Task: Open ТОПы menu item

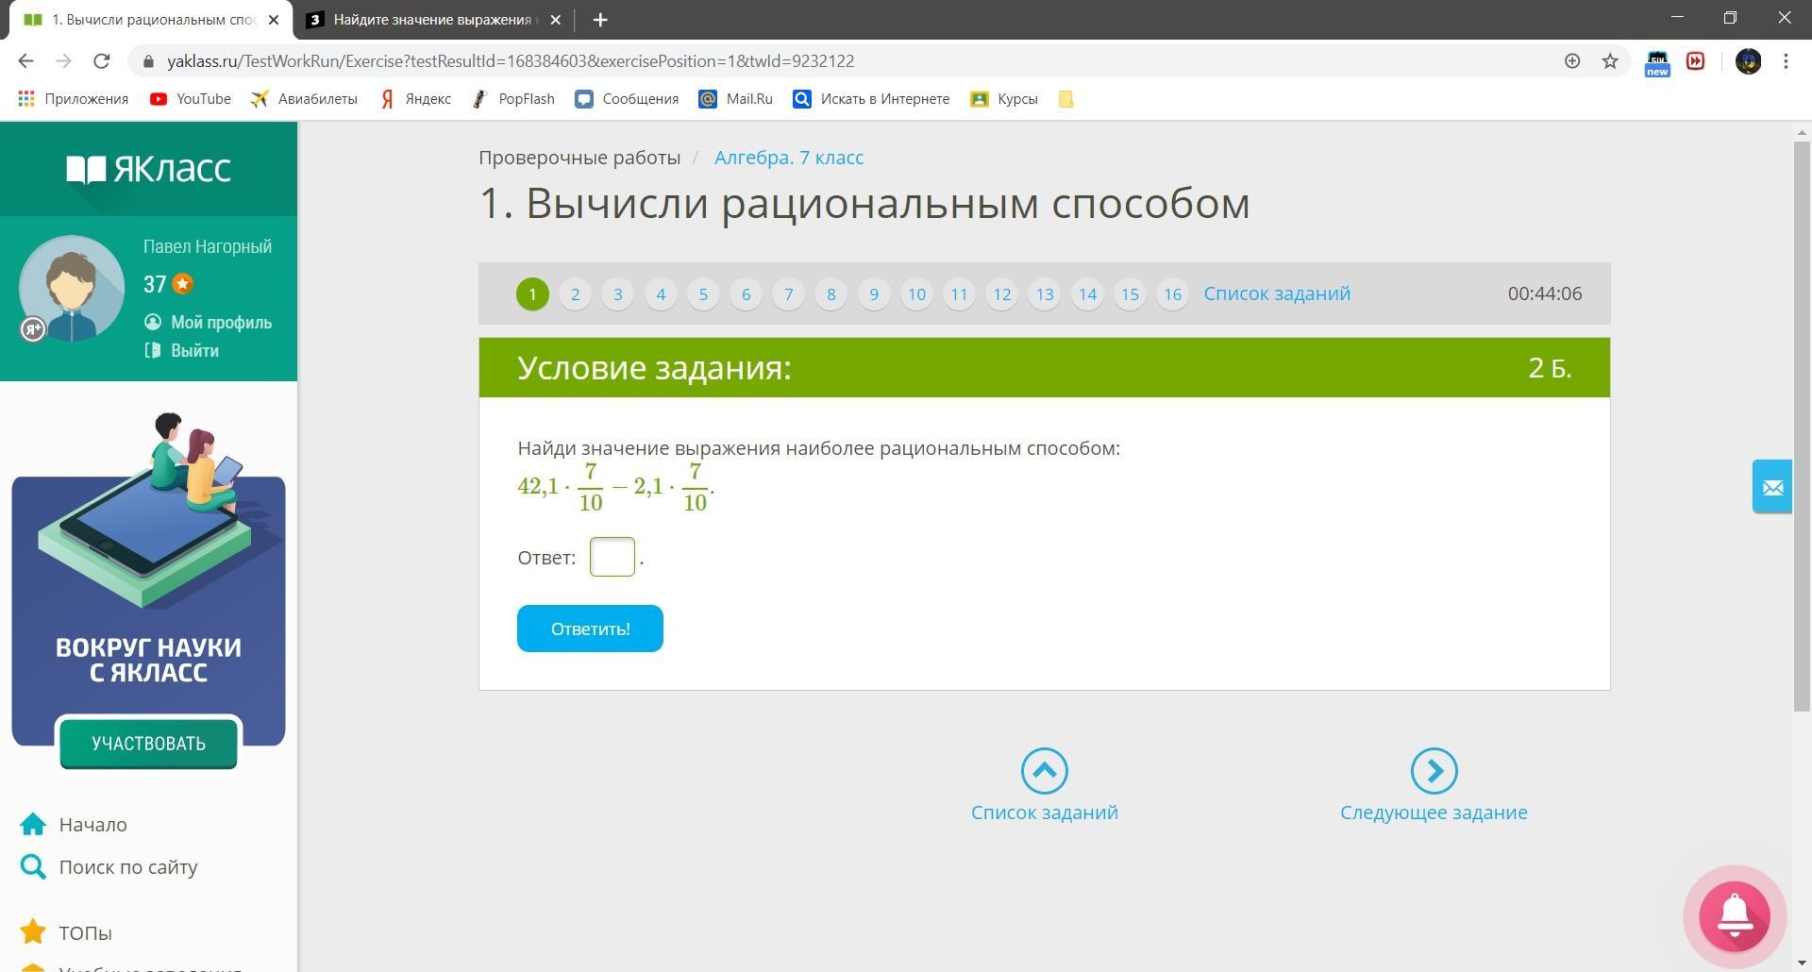Action: 85,932
